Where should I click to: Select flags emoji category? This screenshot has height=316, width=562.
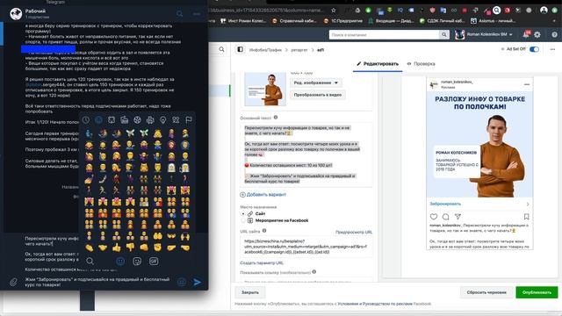189,120
